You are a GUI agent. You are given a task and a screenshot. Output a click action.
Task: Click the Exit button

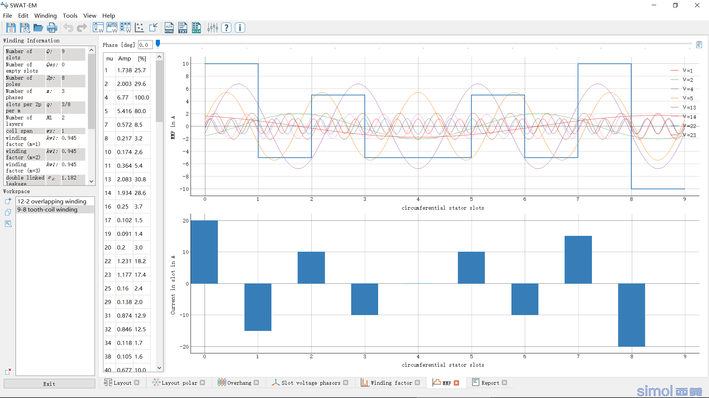49,384
